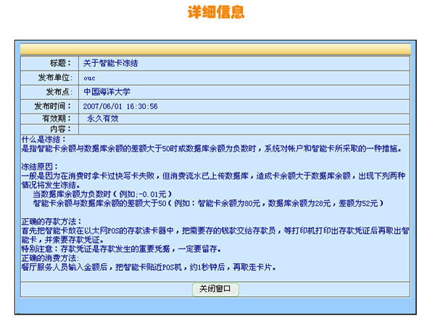Click the 发布时间： field label
Viewport: 435px width, 326px height.
[x=53, y=106]
